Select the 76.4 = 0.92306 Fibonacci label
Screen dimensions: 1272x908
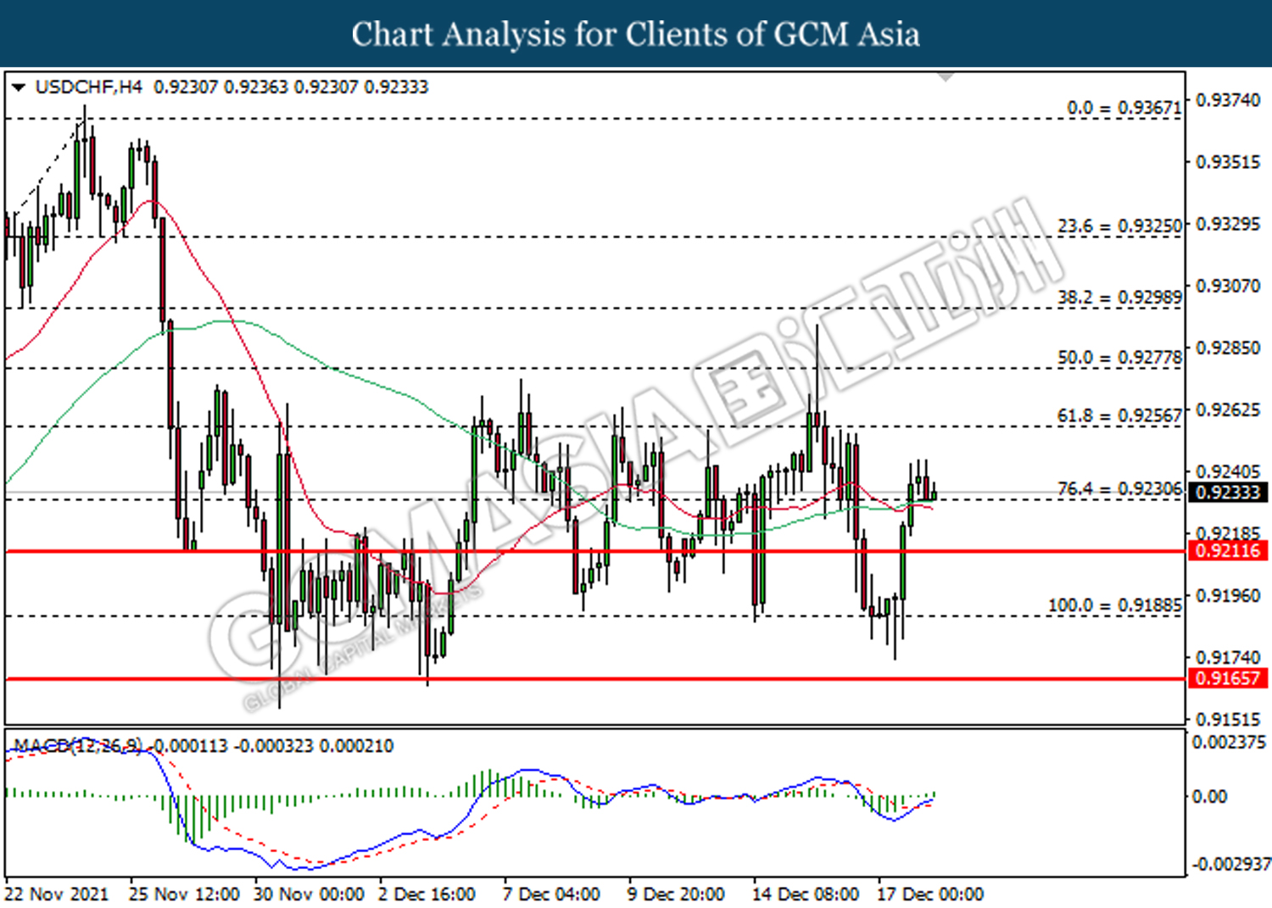click(1119, 488)
